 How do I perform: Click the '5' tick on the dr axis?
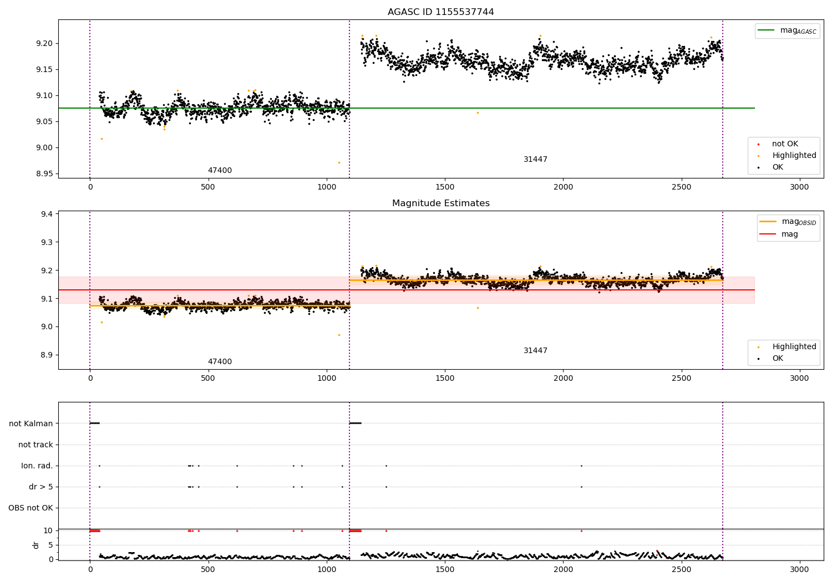tap(50, 545)
